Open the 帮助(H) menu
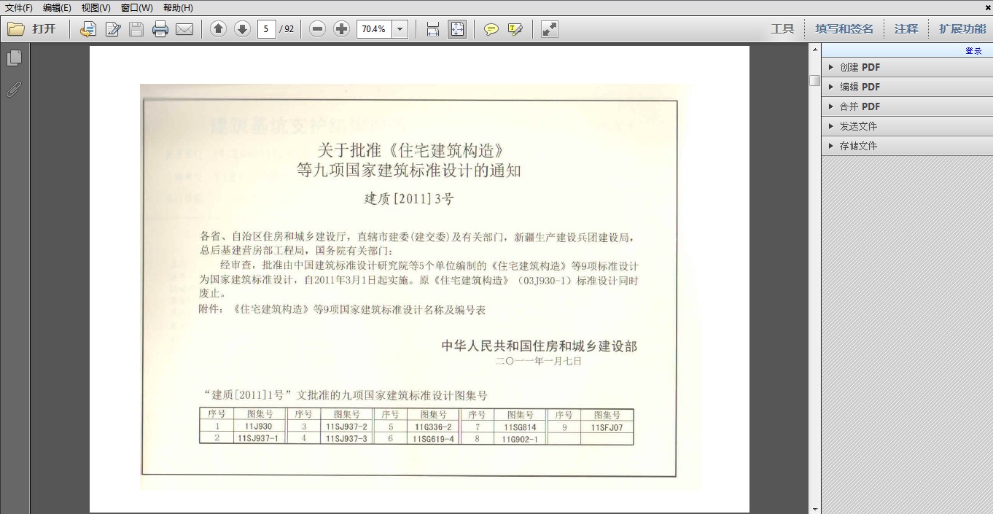The width and height of the screenshot is (993, 514). pyautogui.click(x=178, y=7)
